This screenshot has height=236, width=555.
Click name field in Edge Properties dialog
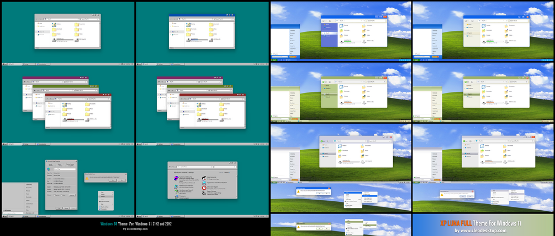click(65, 169)
